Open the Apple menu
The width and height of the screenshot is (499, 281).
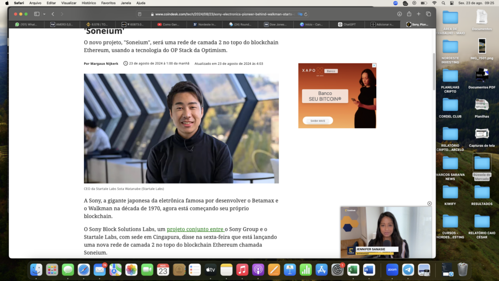pos(7,3)
